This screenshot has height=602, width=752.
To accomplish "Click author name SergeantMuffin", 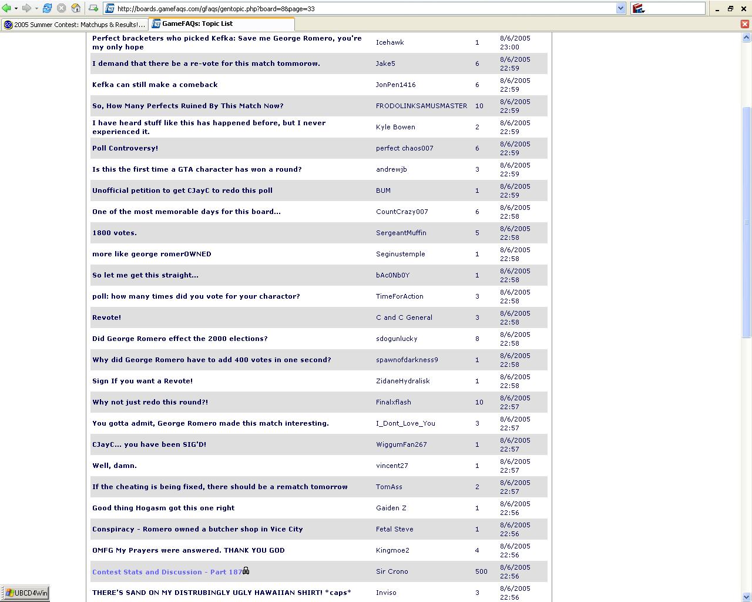I will pyautogui.click(x=401, y=233).
